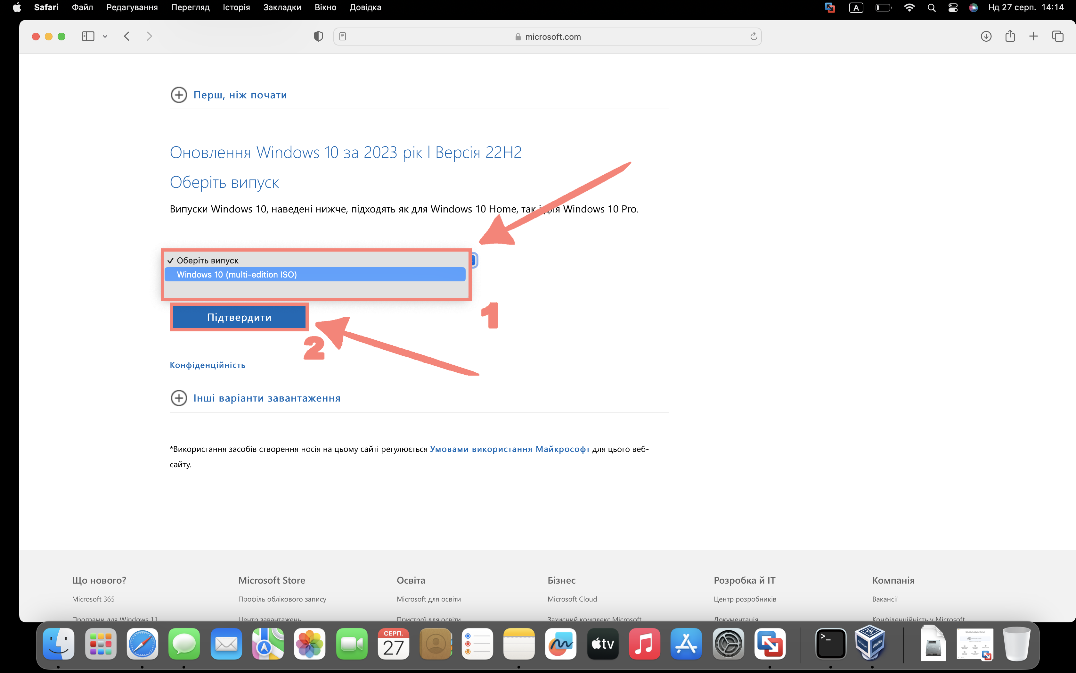
Task: Open Launchpad from the Dock
Action: click(x=101, y=644)
